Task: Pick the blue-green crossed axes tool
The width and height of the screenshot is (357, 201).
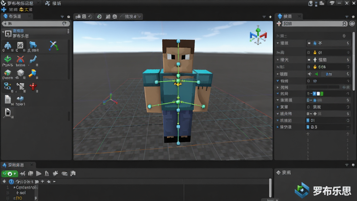Action: click(x=54, y=45)
